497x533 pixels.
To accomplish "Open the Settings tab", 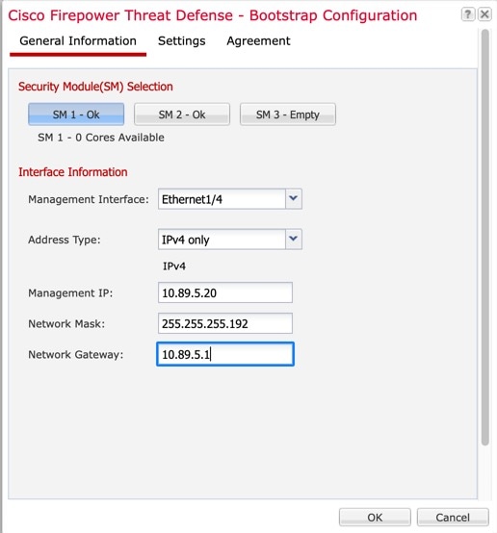I will click(x=182, y=41).
